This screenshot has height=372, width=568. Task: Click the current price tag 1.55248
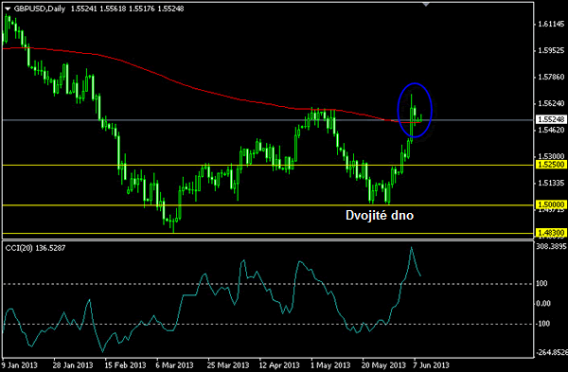(x=551, y=119)
